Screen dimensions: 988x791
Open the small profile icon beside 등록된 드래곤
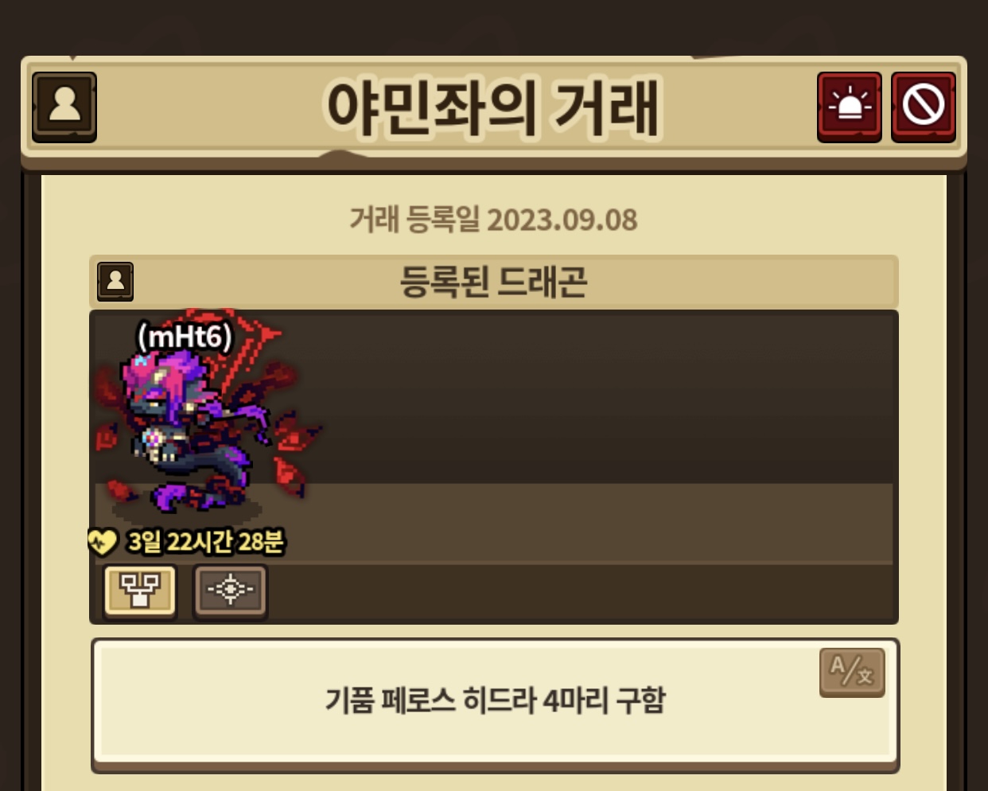115,282
